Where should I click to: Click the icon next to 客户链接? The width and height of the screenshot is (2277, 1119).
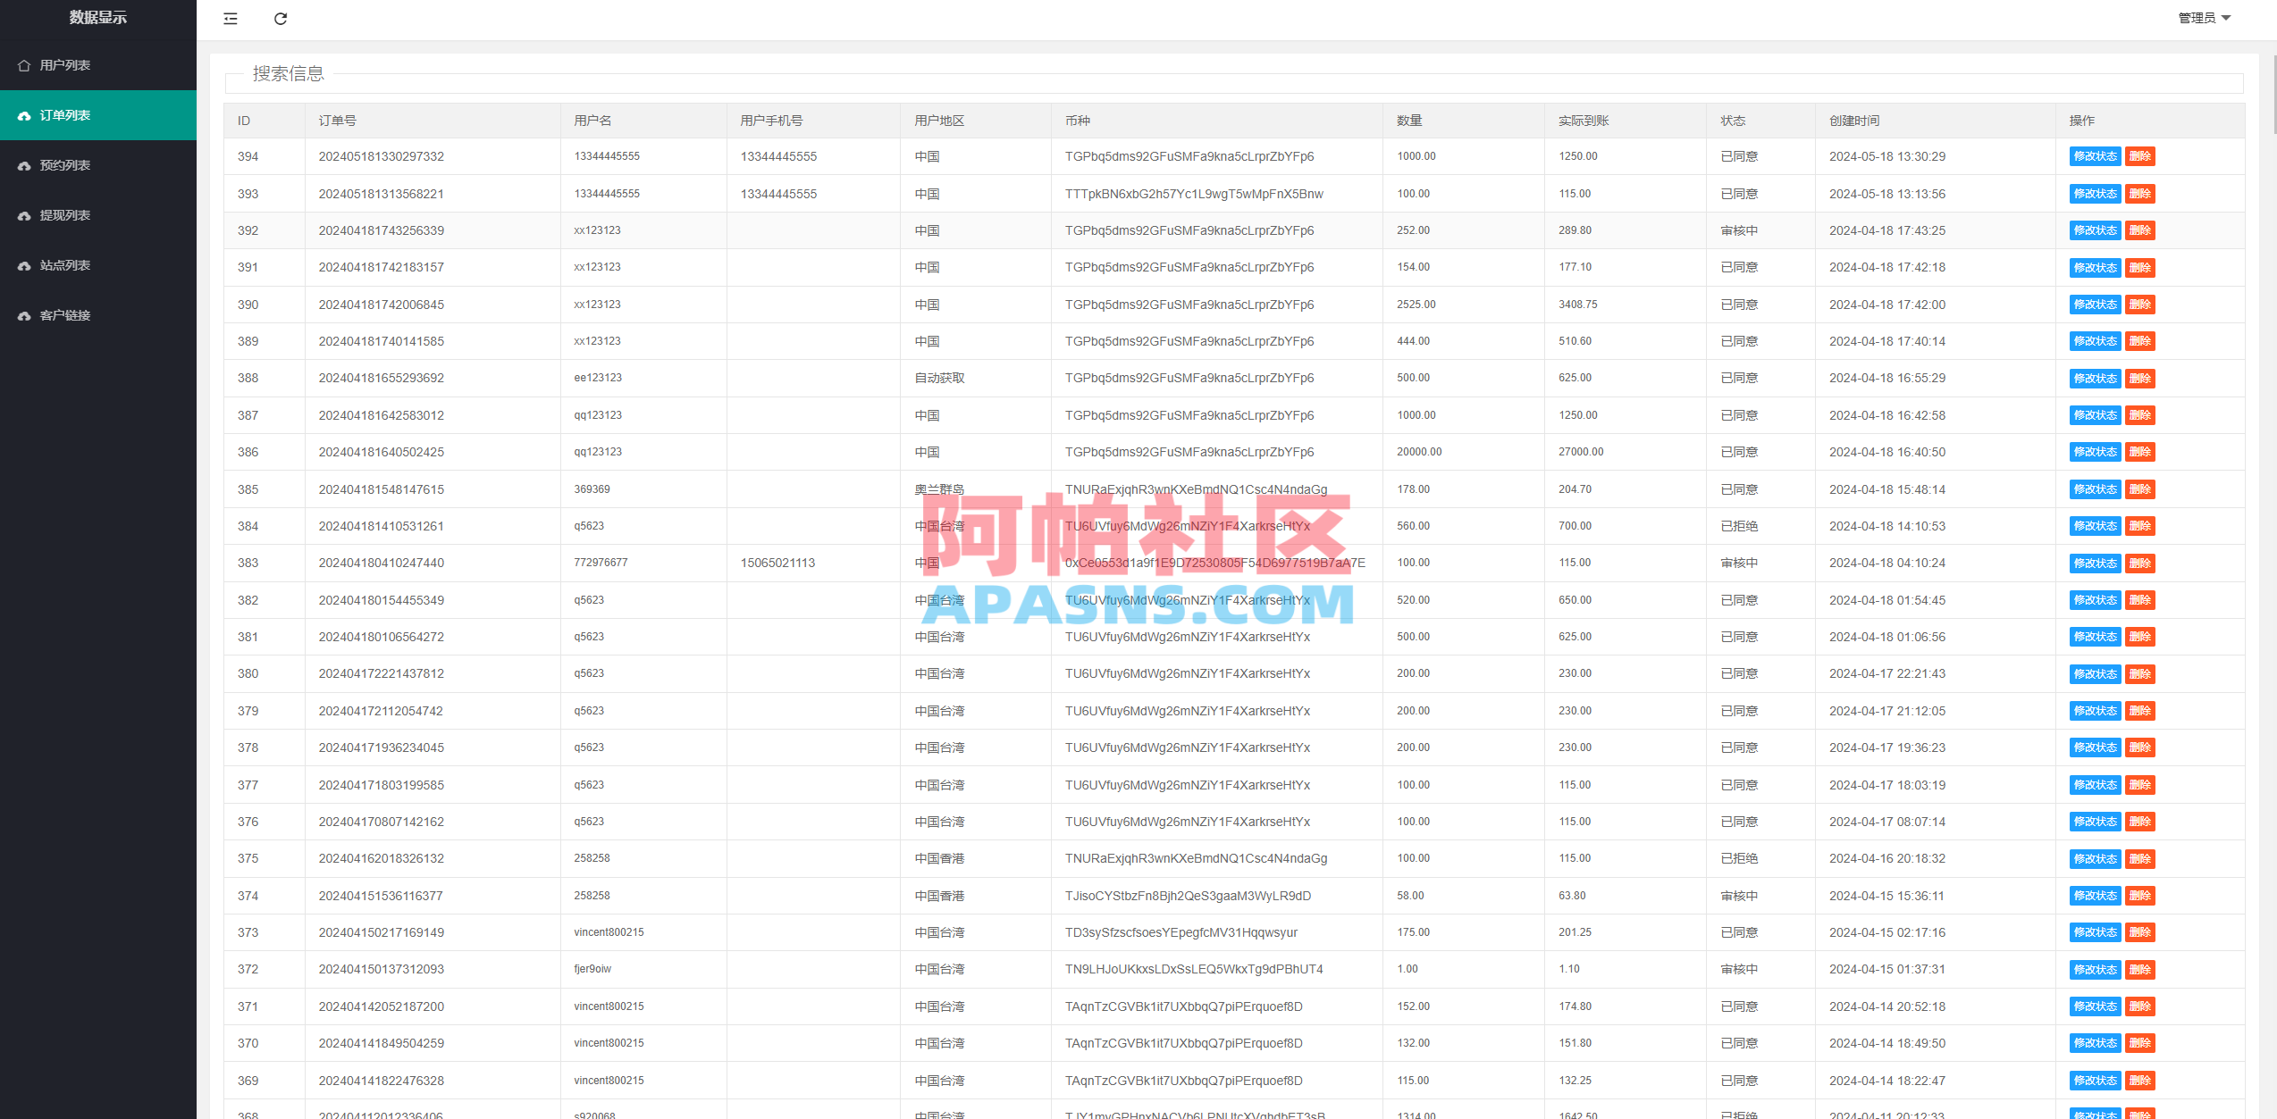24,314
